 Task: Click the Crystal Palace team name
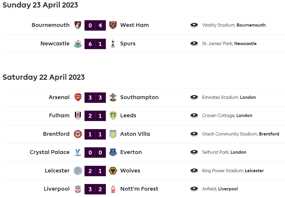pyautogui.click(x=50, y=152)
